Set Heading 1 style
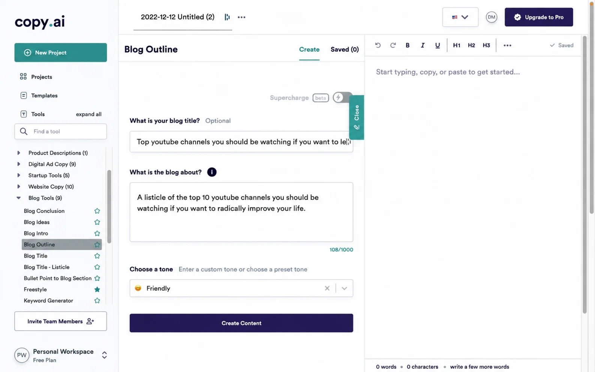 [457, 45]
